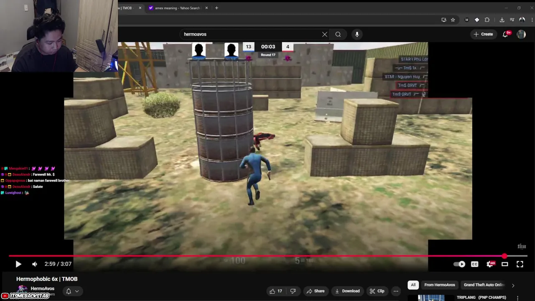Expand subscription notification bell dropdown
Viewport: 535px width, 301px height.
72,291
